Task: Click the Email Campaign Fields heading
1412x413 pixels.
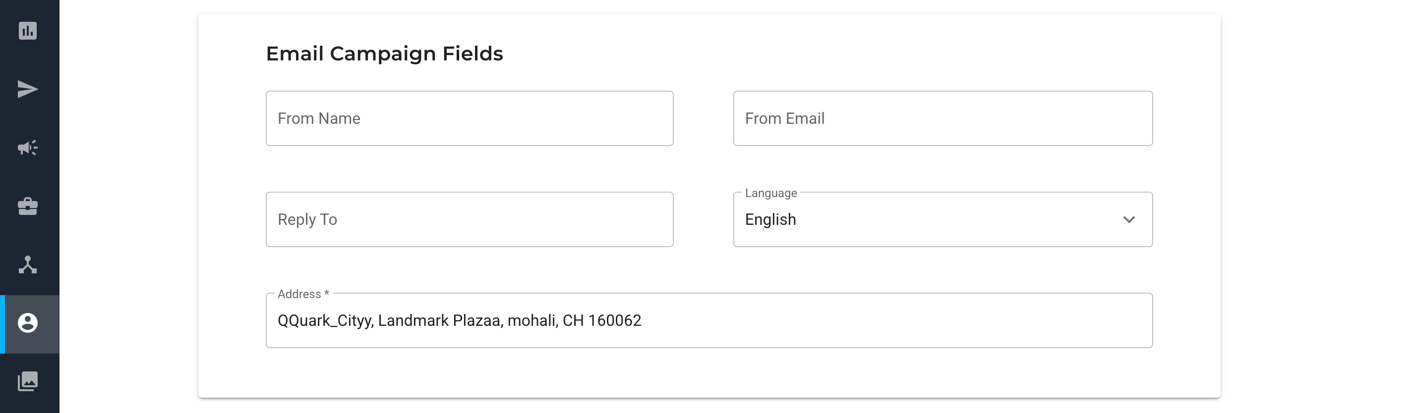Action: (384, 53)
